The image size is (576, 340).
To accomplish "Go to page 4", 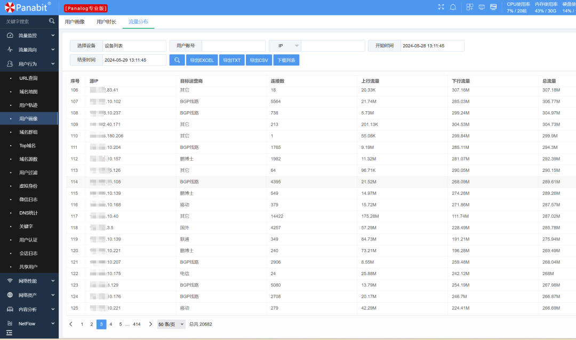I will pos(110,324).
